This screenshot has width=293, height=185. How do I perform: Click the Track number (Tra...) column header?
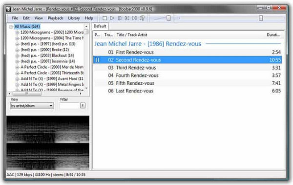(108, 35)
